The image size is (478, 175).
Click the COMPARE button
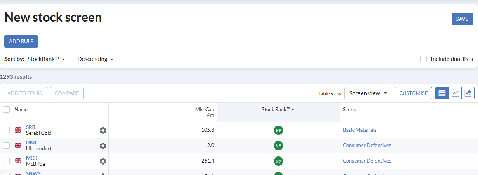click(x=67, y=93)
